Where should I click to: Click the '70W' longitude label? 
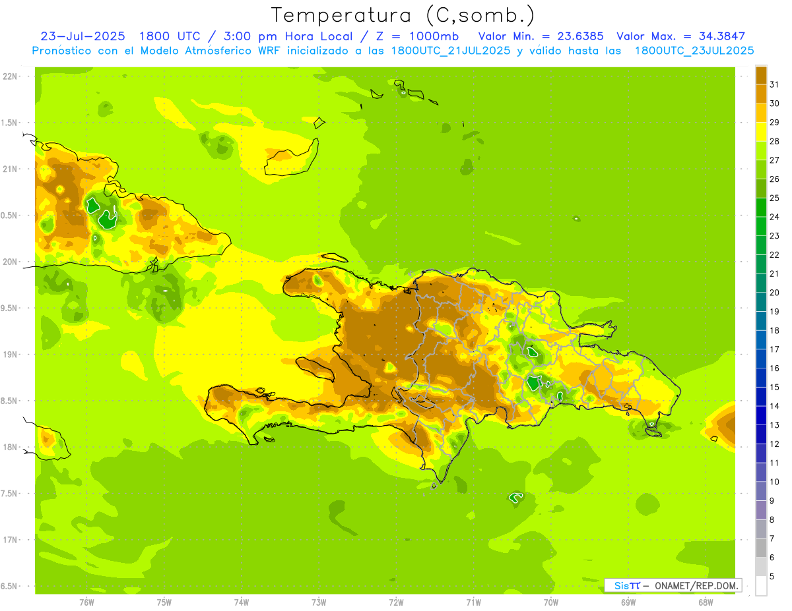coord(550,601)
